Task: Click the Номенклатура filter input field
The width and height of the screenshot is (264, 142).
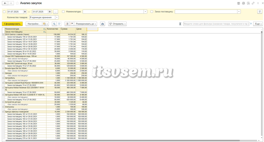Action: (113, 12)
